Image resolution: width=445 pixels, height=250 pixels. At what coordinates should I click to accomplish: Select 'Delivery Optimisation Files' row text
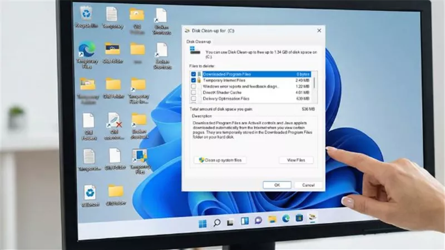pos(226,99)
